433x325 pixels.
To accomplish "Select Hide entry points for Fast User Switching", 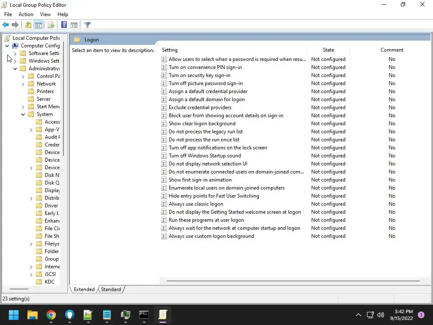I will 214,196.
